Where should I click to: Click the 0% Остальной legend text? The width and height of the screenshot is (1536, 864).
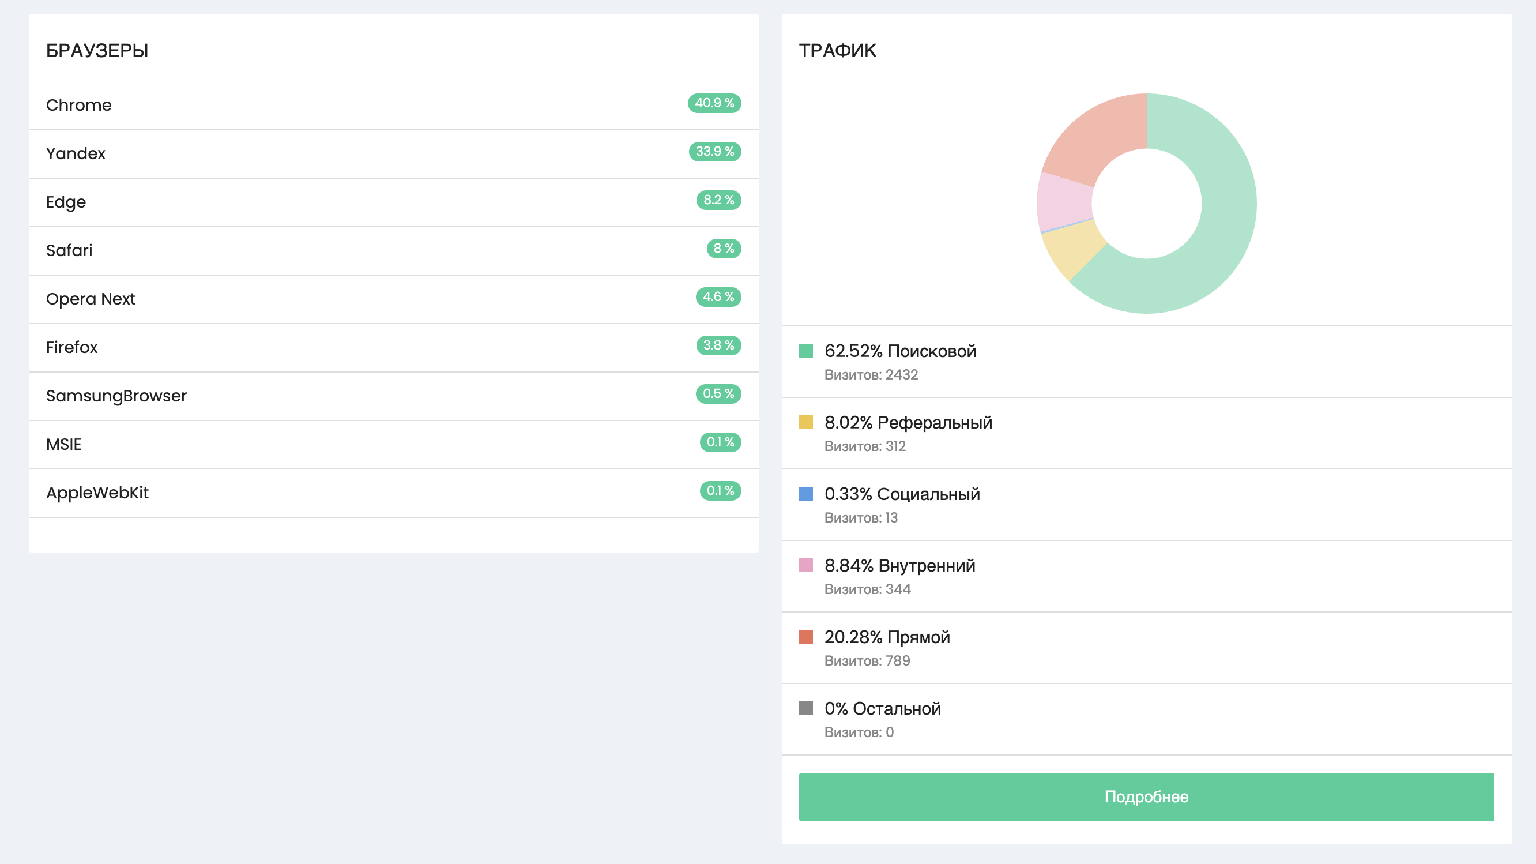pyautogui.click(x=883, y=709)
